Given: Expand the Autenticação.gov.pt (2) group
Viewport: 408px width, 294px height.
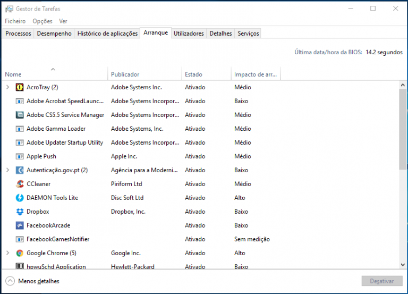Looking at the screenshot, I should [x=7, y=170].
